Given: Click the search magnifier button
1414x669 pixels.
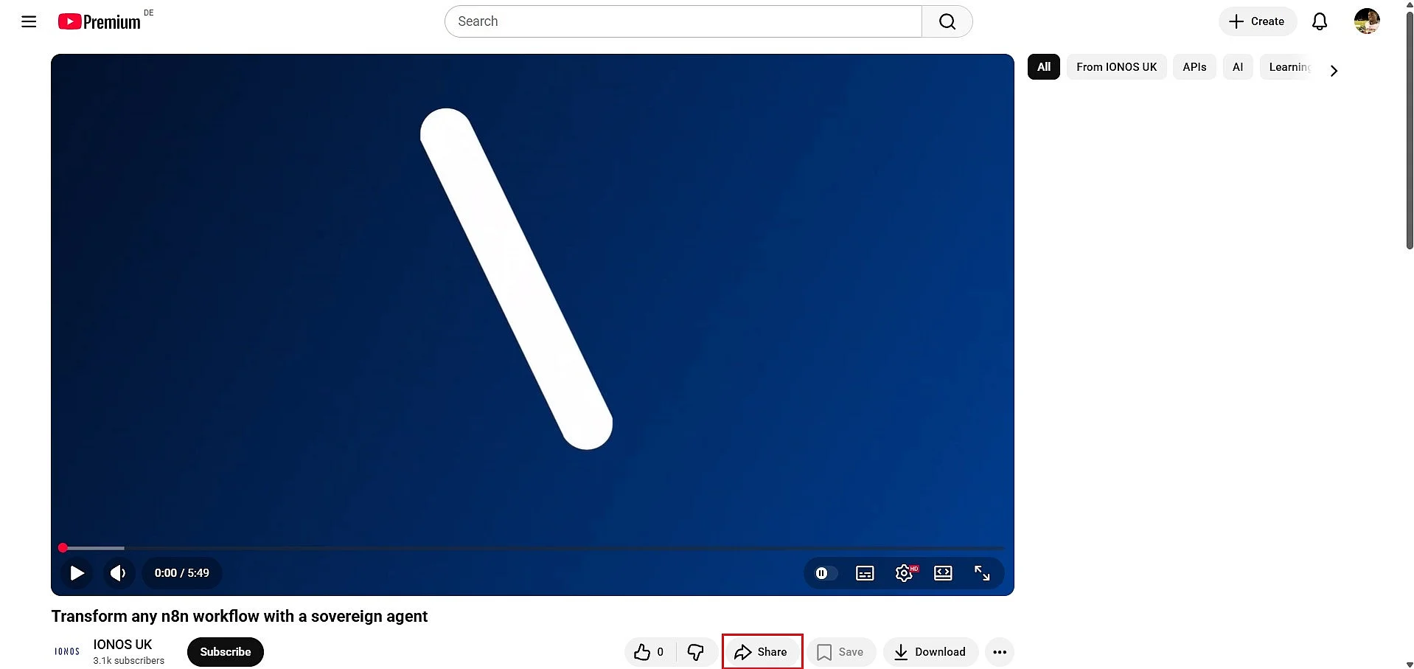Looking at the screenshot, I should (x=947, y=21).
